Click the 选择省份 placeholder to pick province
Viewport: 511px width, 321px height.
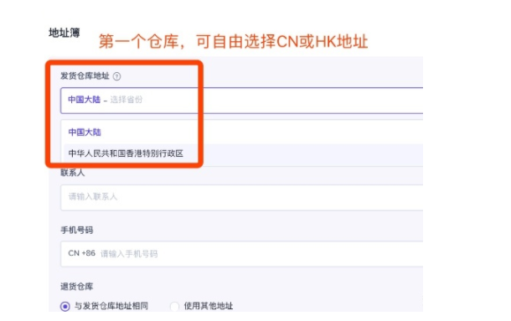pos(126,100)
